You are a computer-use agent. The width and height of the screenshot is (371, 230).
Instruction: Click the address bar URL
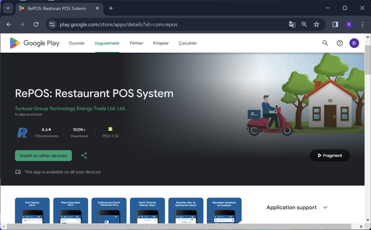click(118, 25)
